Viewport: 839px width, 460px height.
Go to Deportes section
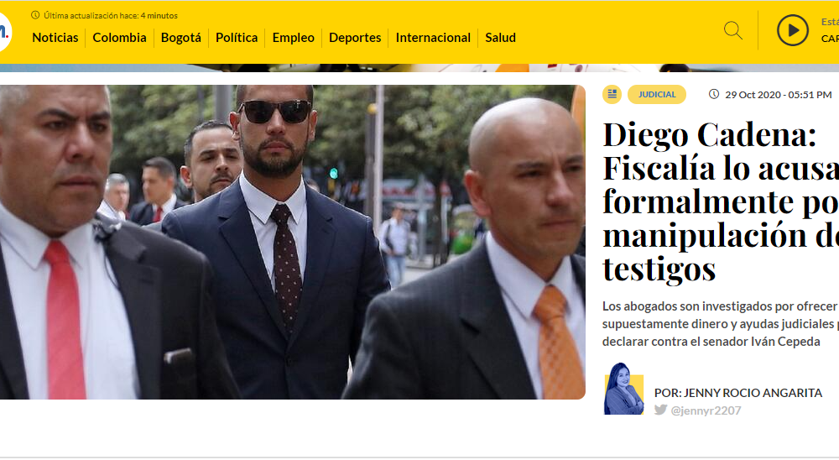[355, 38]
